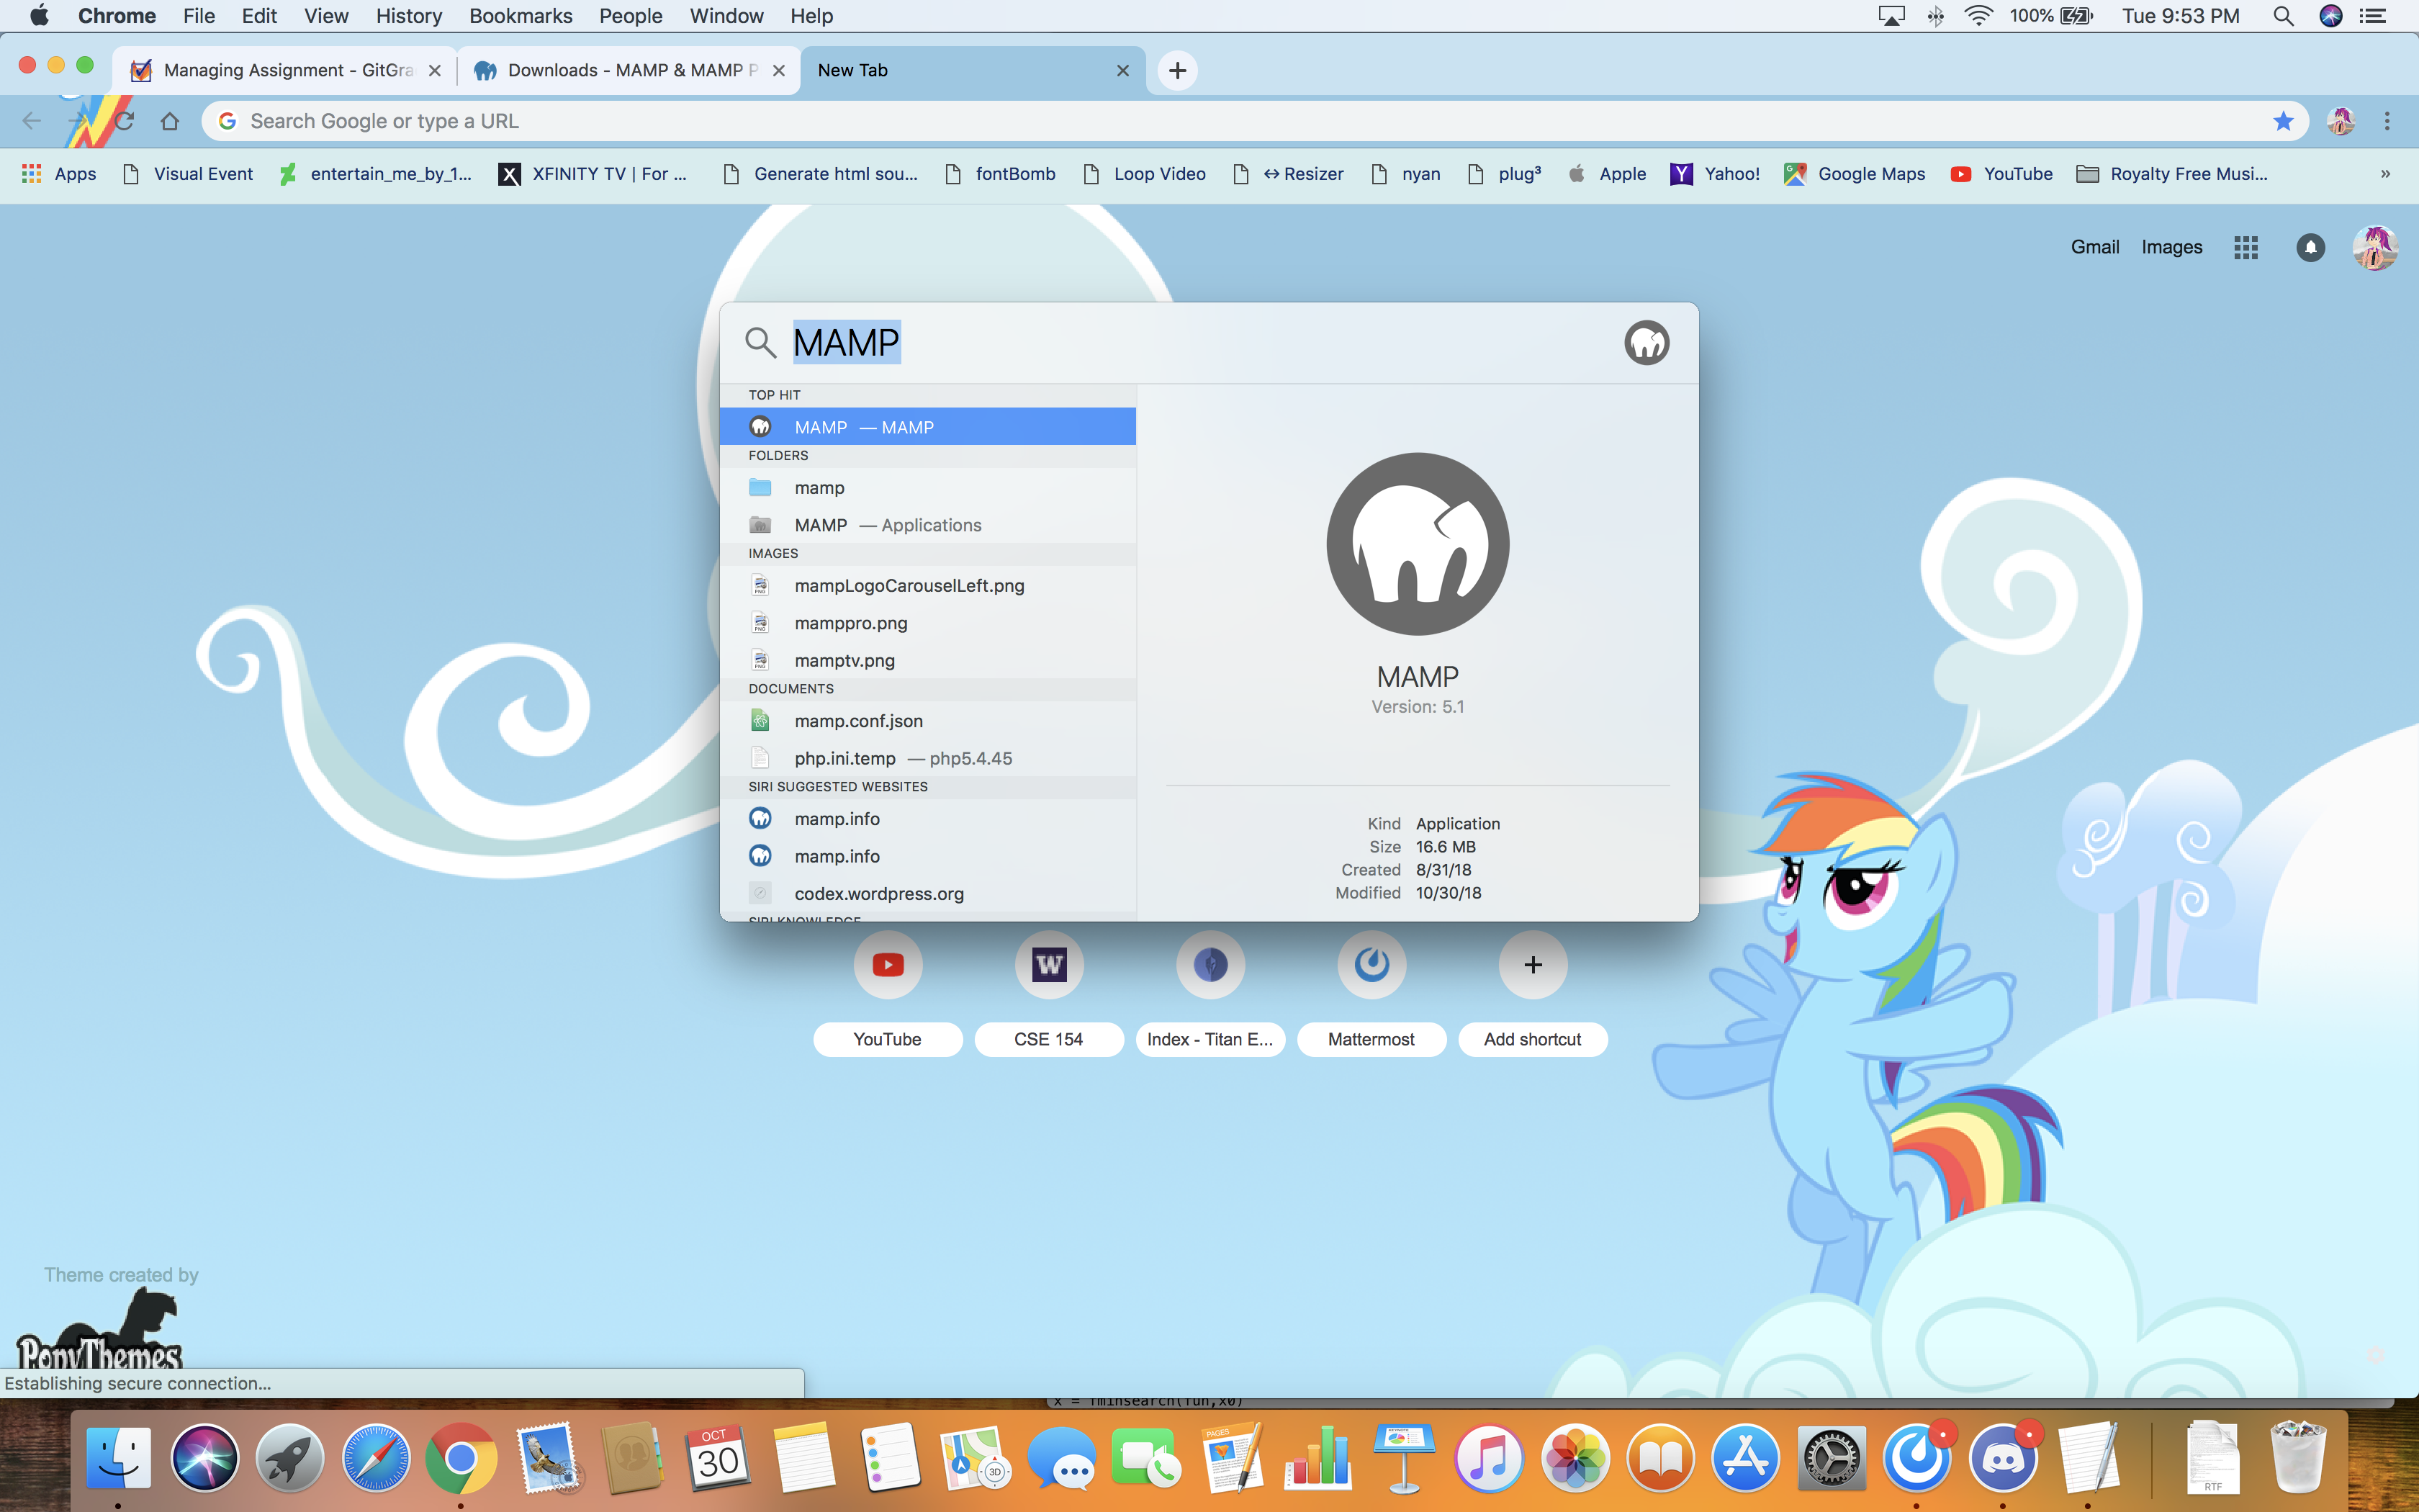Open a new tab with plus button
Image resolution: width=2419 pixels, height=1512 pixels.
point(1176,70)
